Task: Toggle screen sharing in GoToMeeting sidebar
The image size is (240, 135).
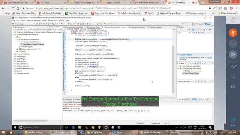Action: click(x=233, y=43)
